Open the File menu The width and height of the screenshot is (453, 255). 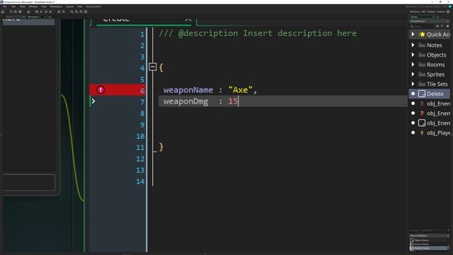pyautogui.click(x=5, y=6)
